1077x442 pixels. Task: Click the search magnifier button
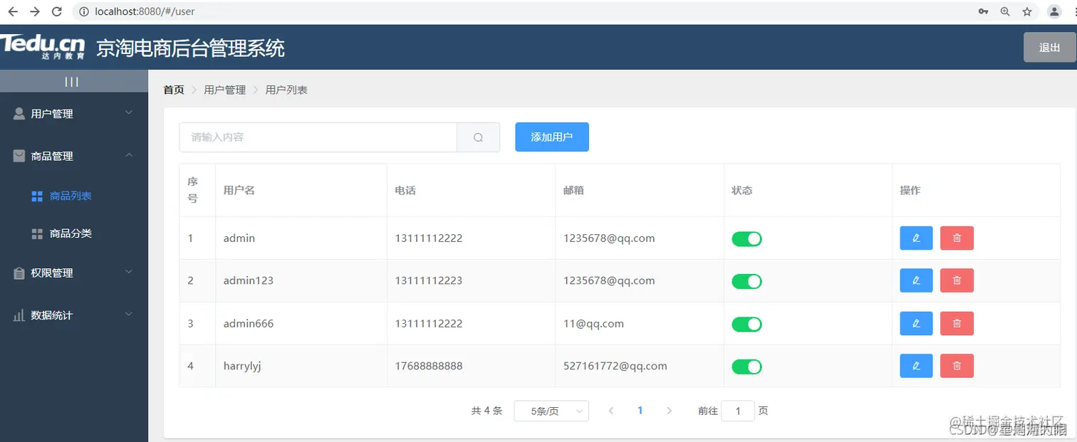478,137
